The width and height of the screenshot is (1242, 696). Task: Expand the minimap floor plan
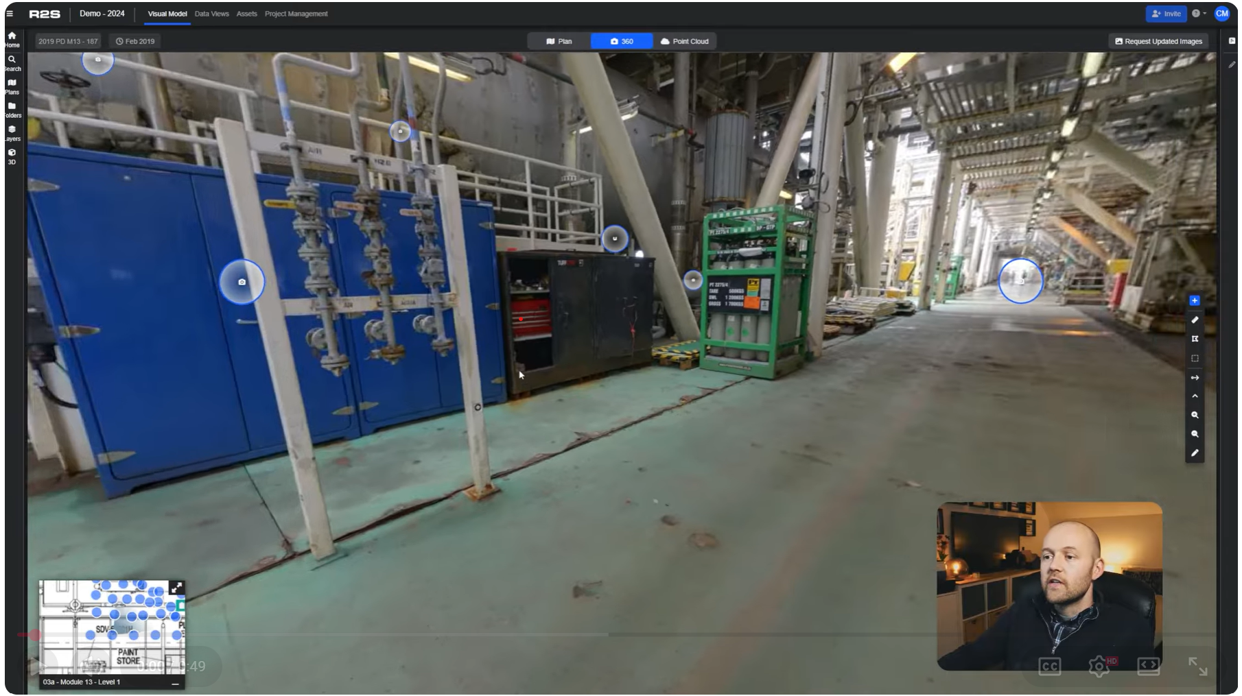(x=176, y=588)
